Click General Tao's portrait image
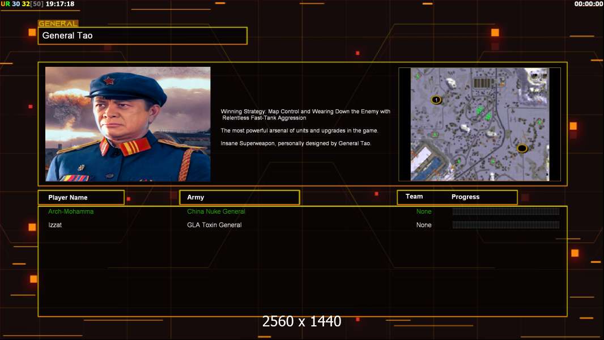Image resolution: width=604 pixels, height=340 pixels. click(x=128, y=124)
